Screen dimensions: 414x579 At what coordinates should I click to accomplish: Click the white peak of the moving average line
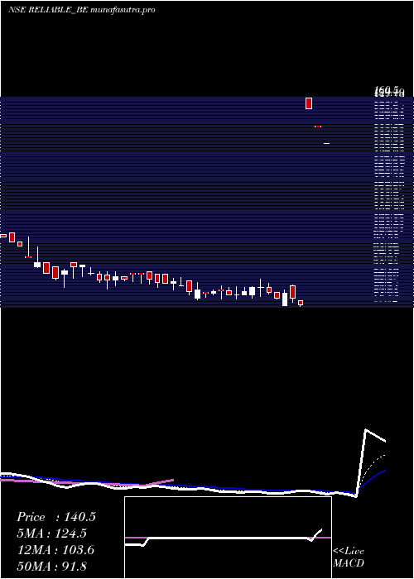pyautogui.click(x=366, y=430)
